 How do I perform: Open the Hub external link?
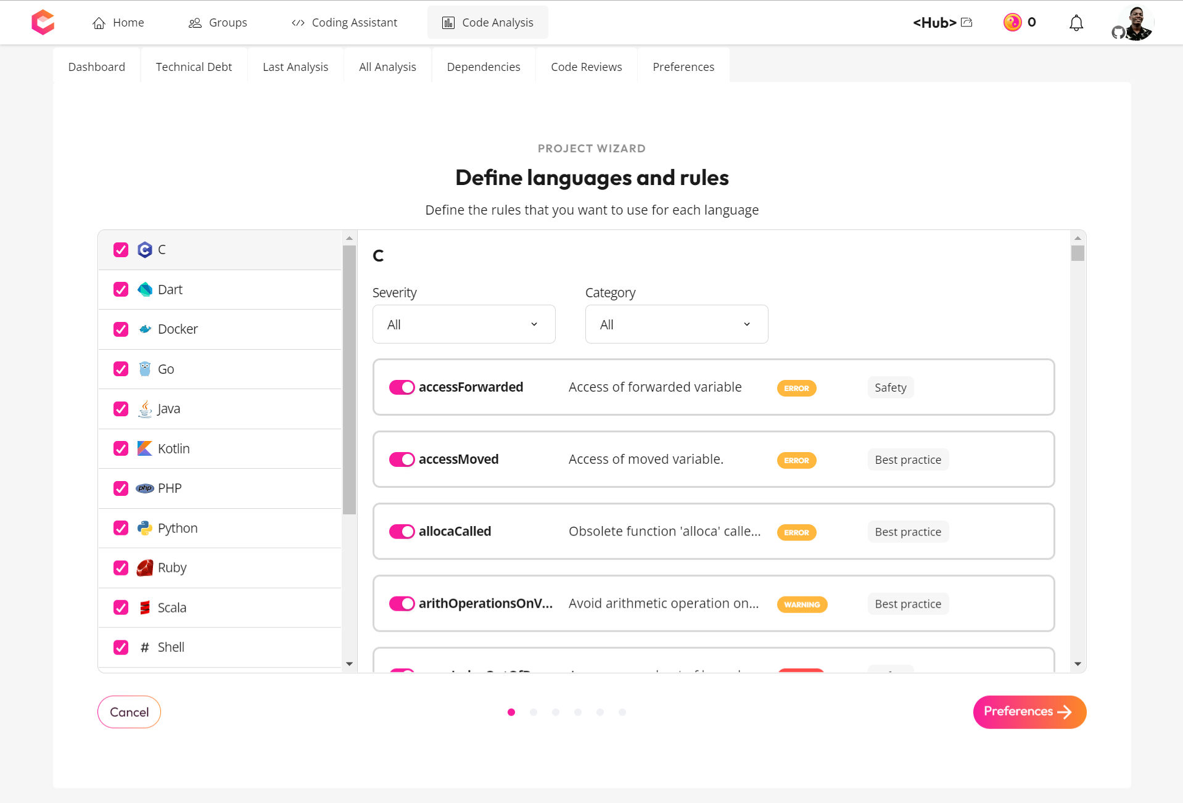point(967,22)
